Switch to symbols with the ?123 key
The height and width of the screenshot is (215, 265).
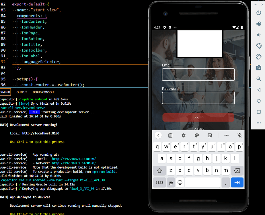(x=159, y=182)
